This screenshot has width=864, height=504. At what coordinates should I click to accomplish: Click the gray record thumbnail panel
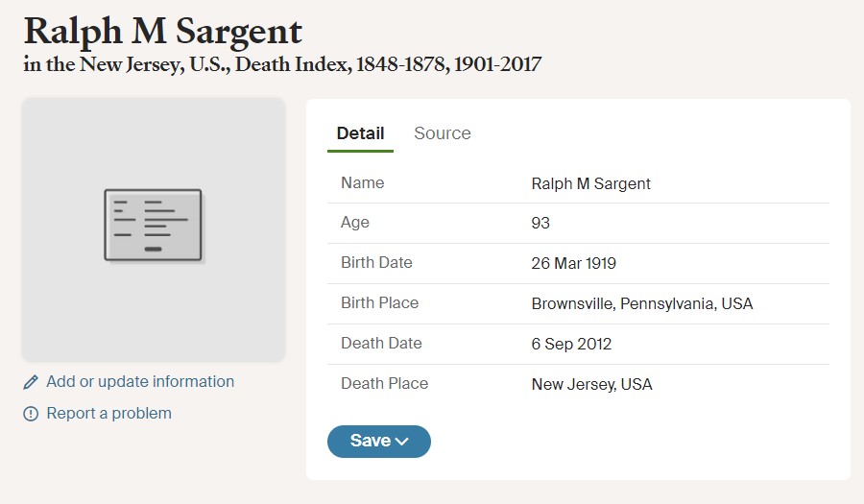(x=154, y=229)
